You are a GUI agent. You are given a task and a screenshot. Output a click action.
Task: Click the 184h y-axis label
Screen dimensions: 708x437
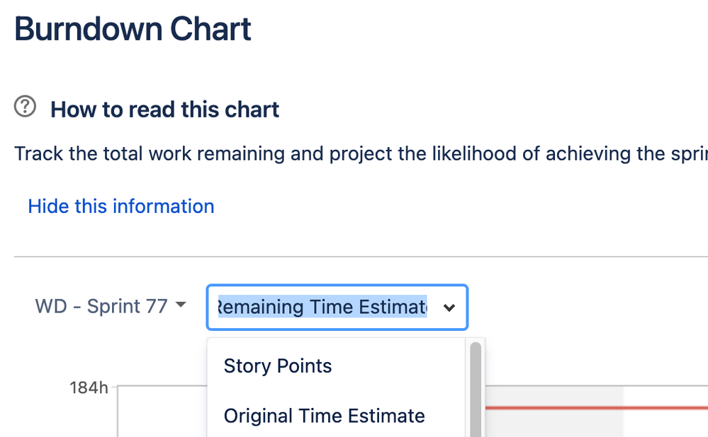pos(89,387)
